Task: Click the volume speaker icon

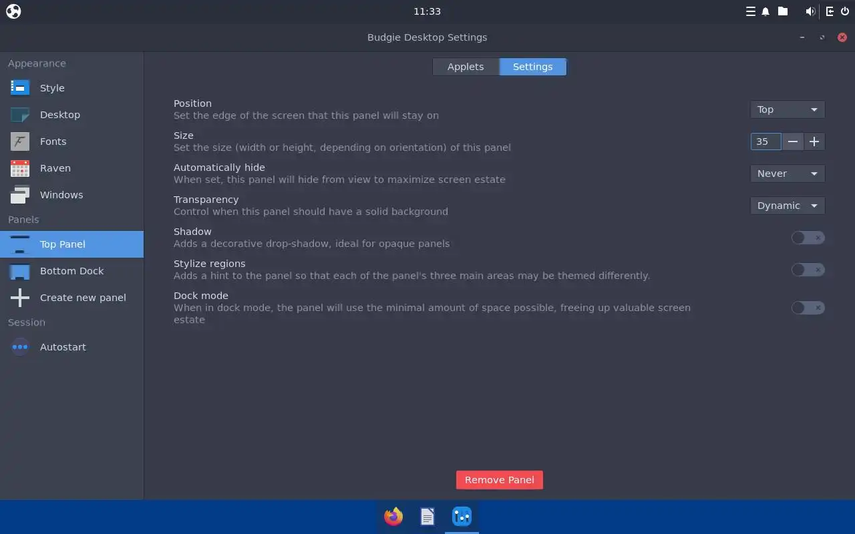Action: [810, 11]
